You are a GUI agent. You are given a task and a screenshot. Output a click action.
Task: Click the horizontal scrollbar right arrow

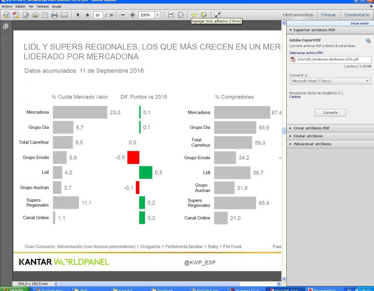(278, 284)
